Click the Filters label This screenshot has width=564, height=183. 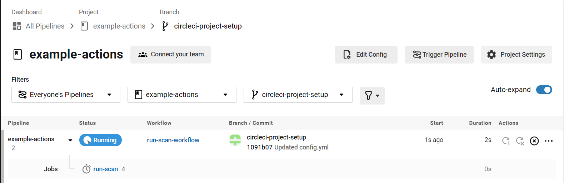pos(20,80)
